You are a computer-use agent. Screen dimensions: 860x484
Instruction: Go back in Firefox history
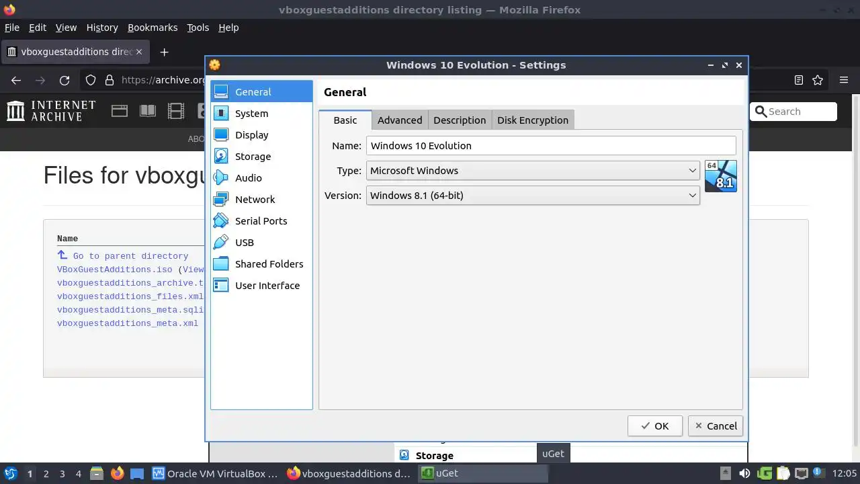[16, 80]
